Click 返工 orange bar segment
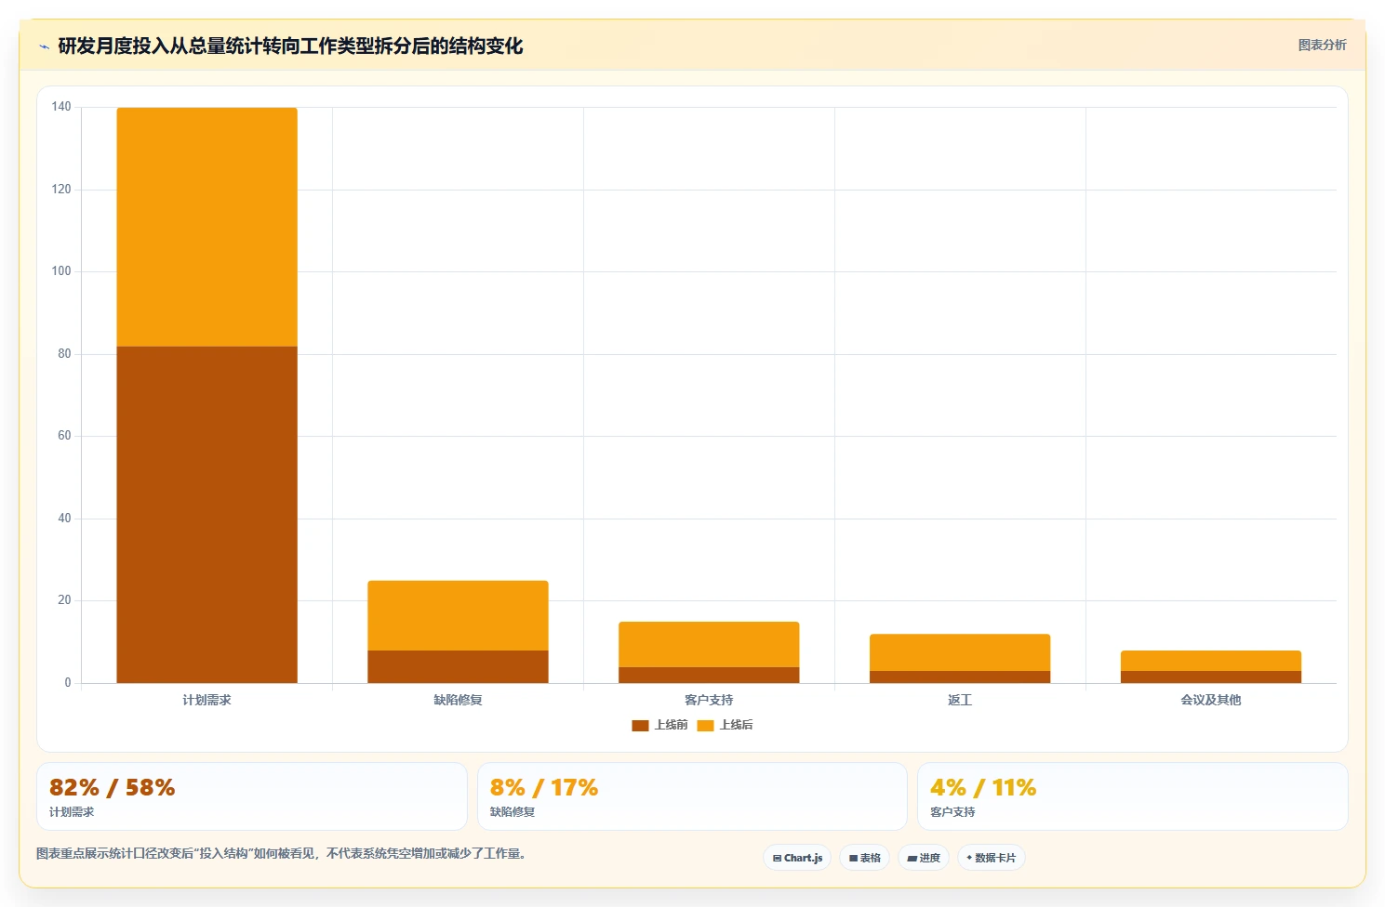 click(x=960, y=652)
